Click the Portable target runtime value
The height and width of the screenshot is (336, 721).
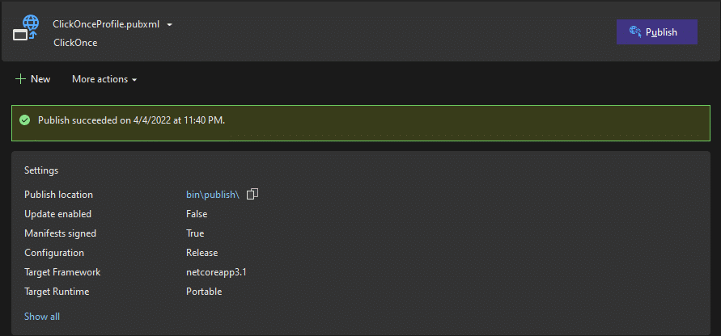click(204, 292)
